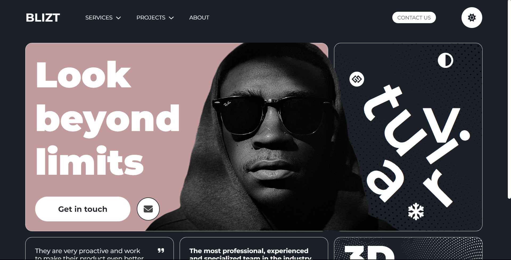Click the BLIZT logo
The image size is (511, 260).
(x=43, y=18)
